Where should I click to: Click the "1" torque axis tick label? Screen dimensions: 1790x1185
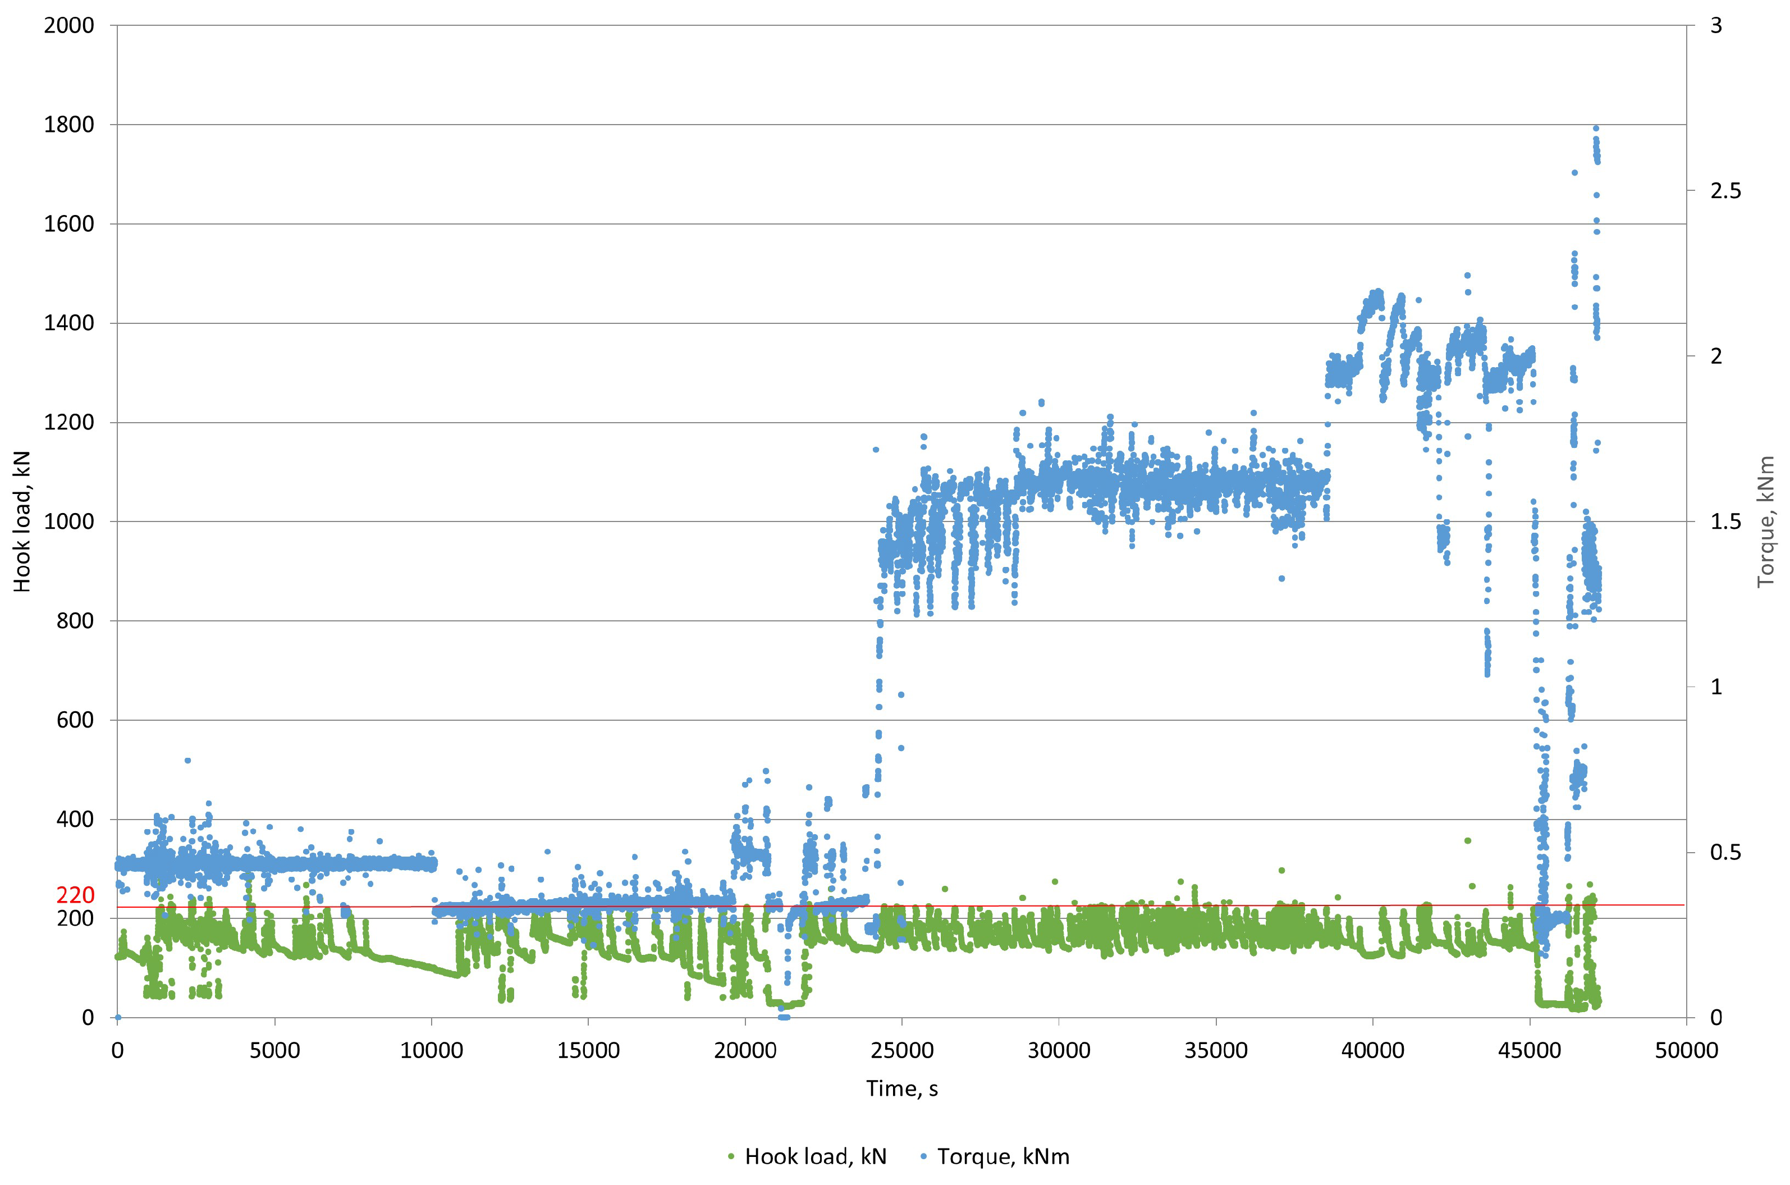point(1716,687)
